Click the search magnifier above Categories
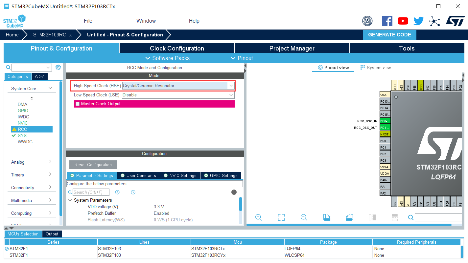 click(x=9, y=68)
